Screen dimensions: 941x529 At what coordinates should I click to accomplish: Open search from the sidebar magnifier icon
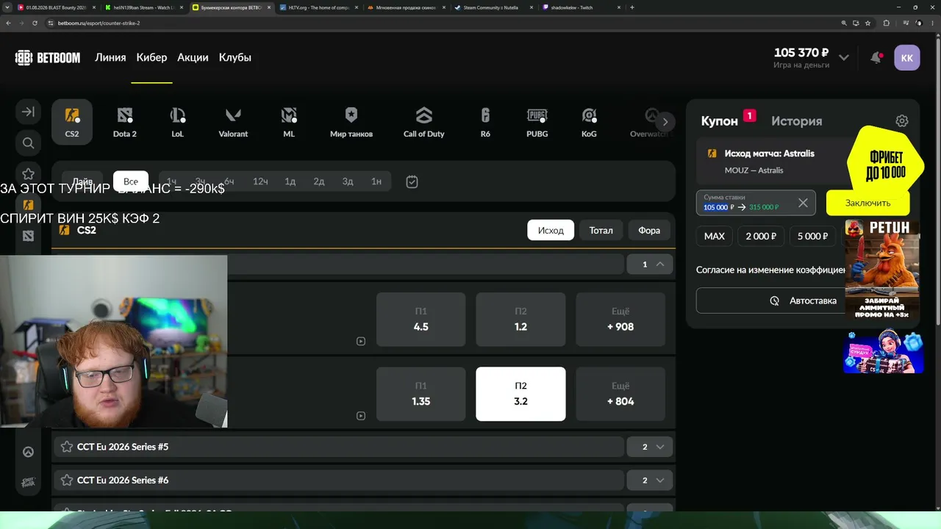coord(28,143)
